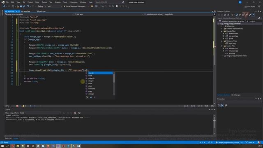Switch to the Git Changes tab
This screenshot has width=263, height=148.
(x=236, y=95)
